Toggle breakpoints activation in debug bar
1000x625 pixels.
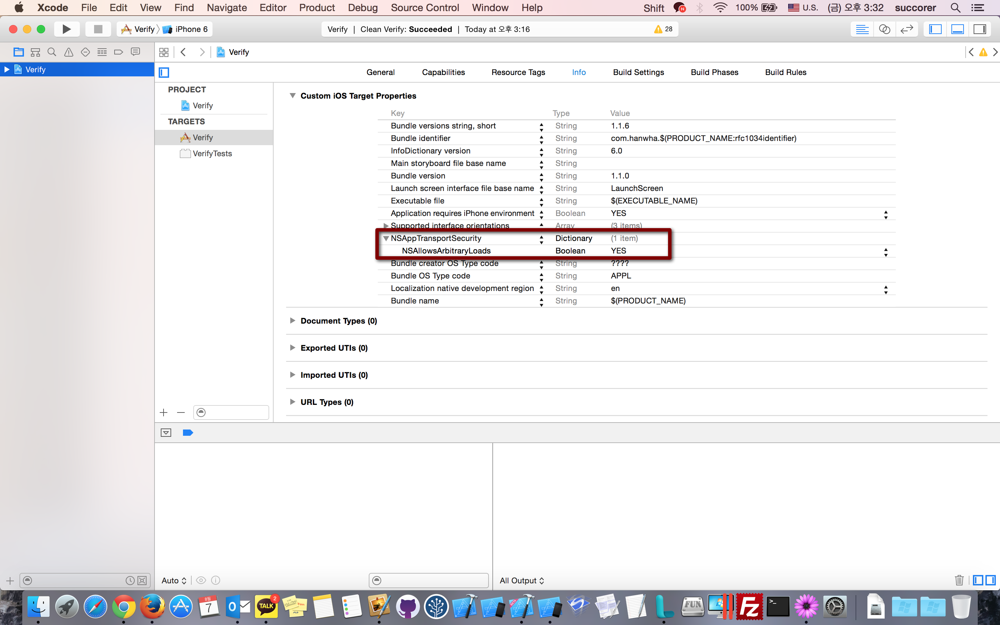(x=187, y=432)
